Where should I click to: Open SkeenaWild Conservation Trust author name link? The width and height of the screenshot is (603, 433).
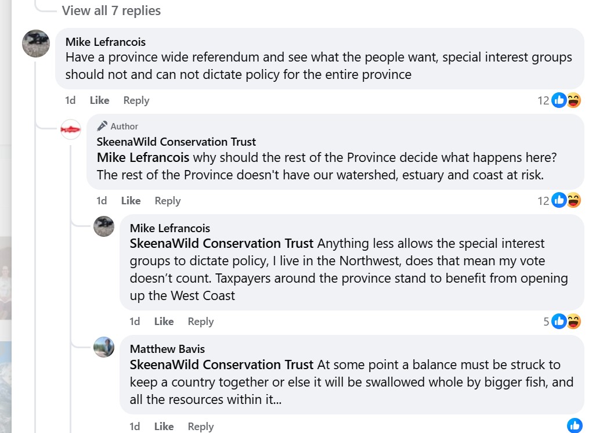(x=176, y=142)
